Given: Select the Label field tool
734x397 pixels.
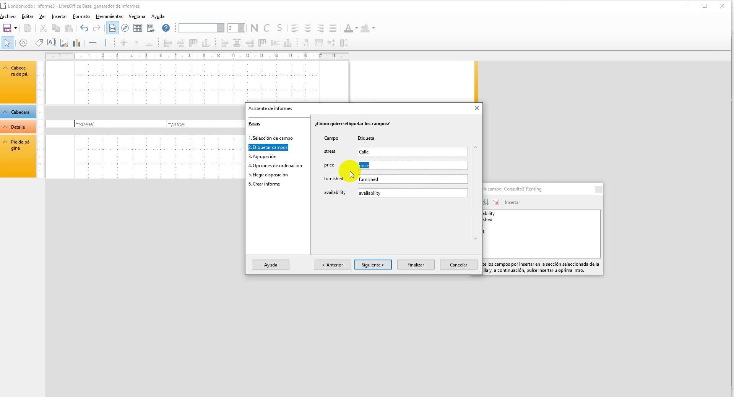Looking at the screenshot, I should point(39,43).
